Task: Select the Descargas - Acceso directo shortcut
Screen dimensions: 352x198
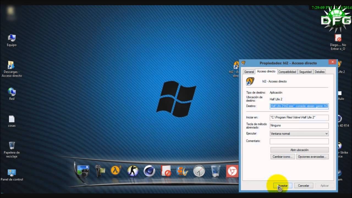Action: pos(12,69)
